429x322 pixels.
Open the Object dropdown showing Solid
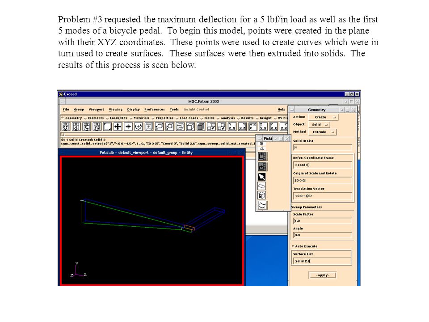(x=319, y=125)
